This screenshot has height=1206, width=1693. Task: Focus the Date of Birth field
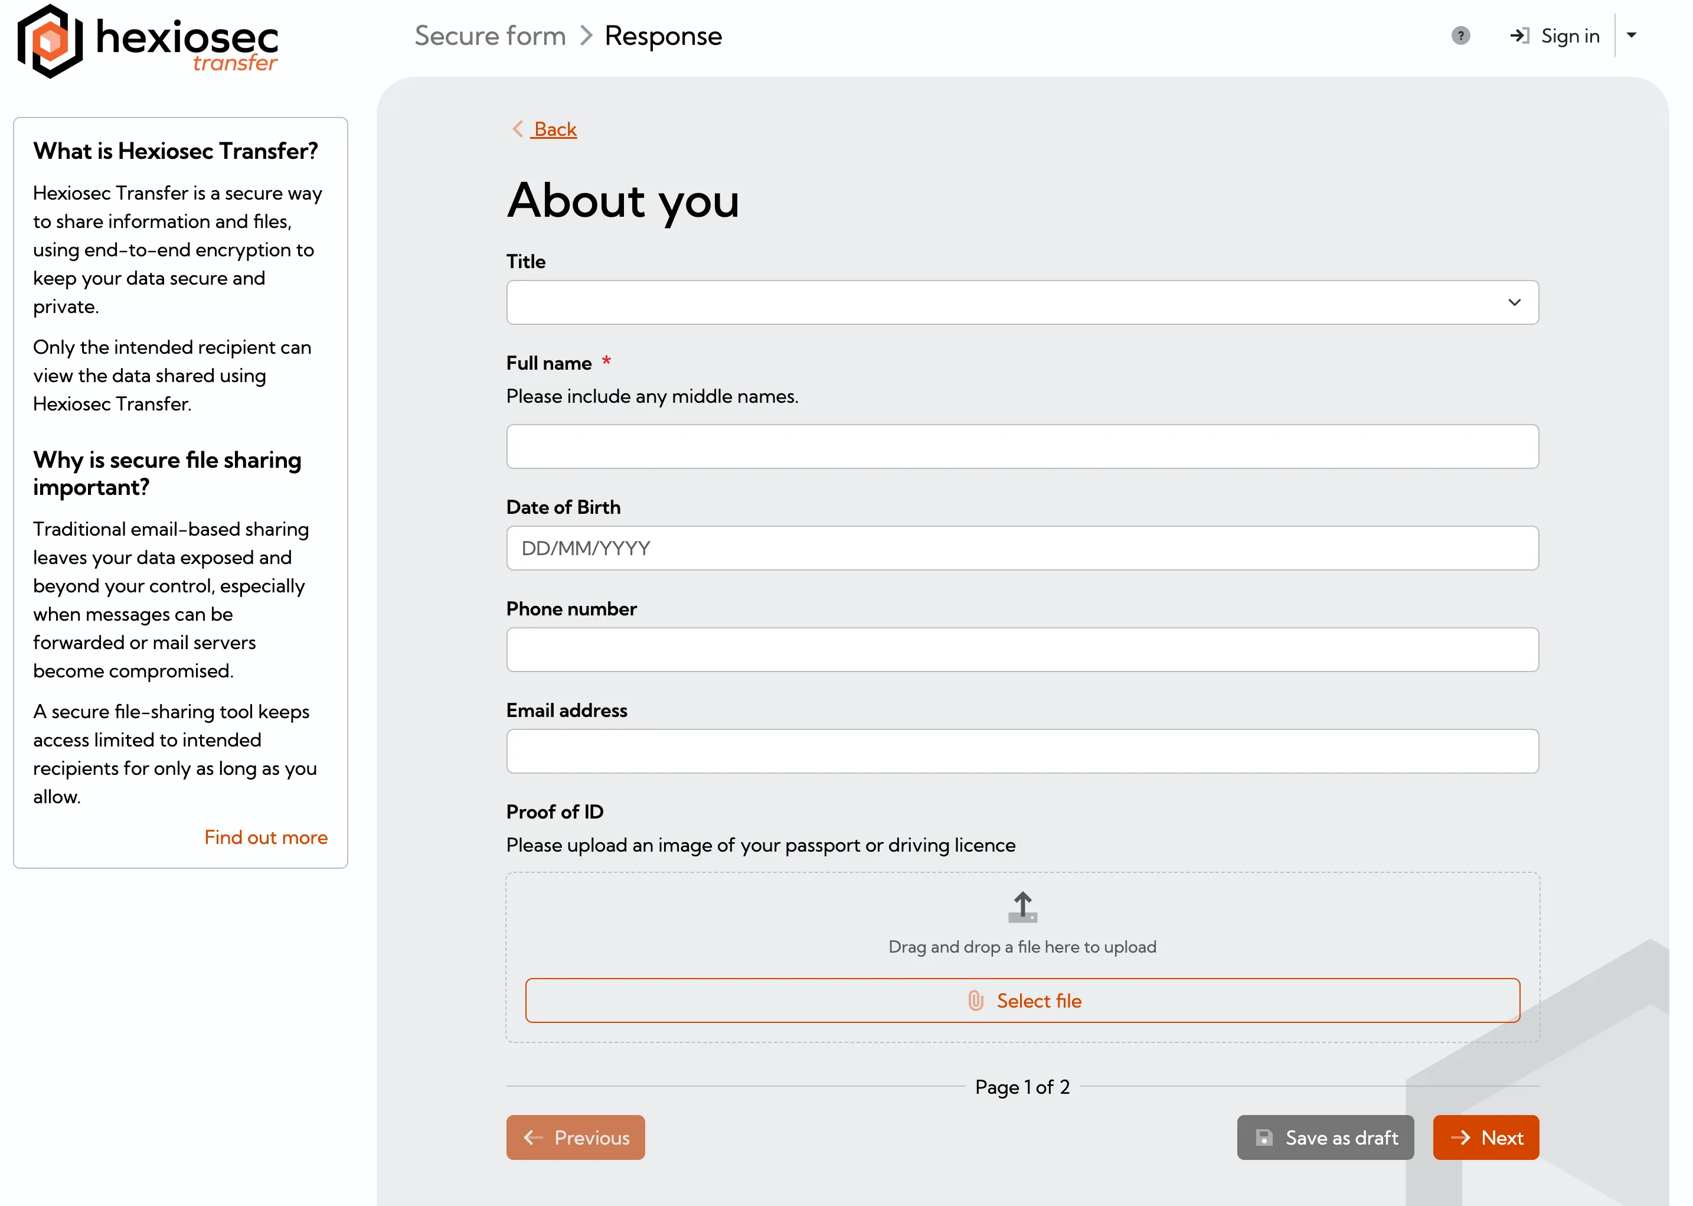pyautogui.click(x=1022, y=548)
